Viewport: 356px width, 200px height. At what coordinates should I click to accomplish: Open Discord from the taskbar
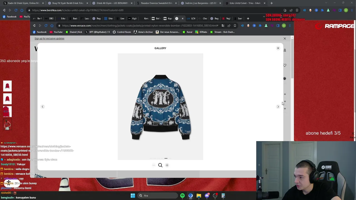pos(207,196)
